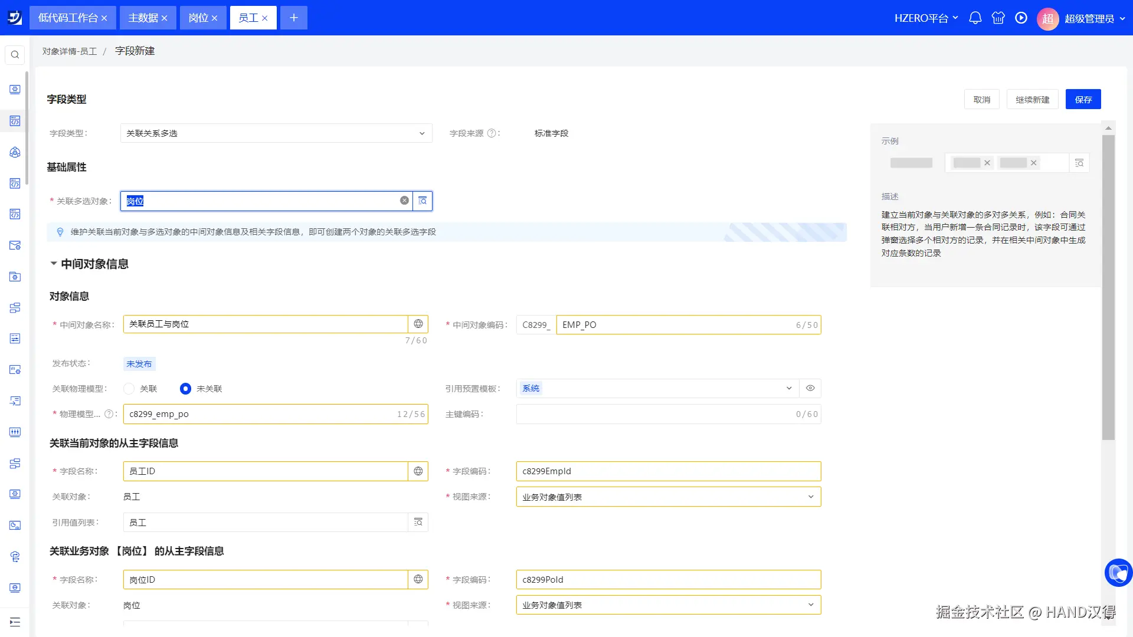Click the globe icon beside 中间对象名称

coord(418,324)
